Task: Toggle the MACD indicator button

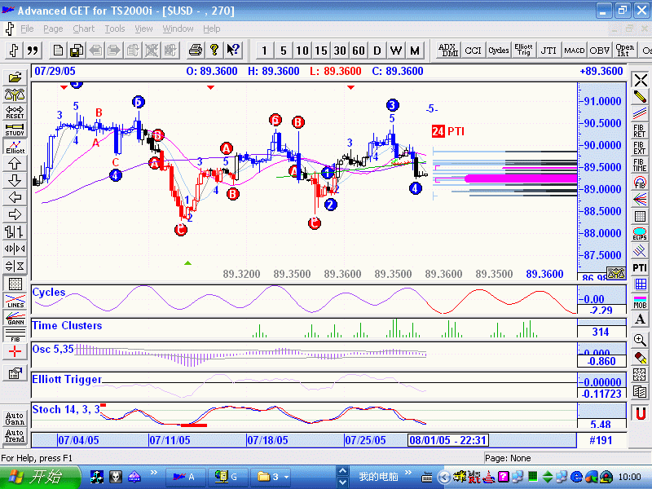Action: [x=575, y=51]
